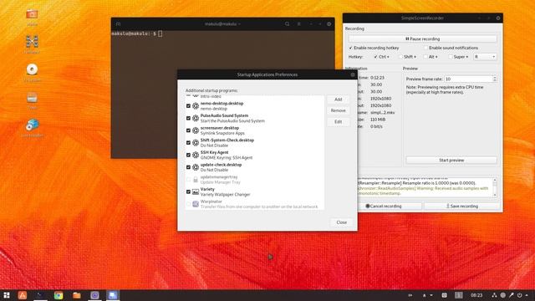Click the gear icon beside nemo-desktop.desktop

(196, 106)
